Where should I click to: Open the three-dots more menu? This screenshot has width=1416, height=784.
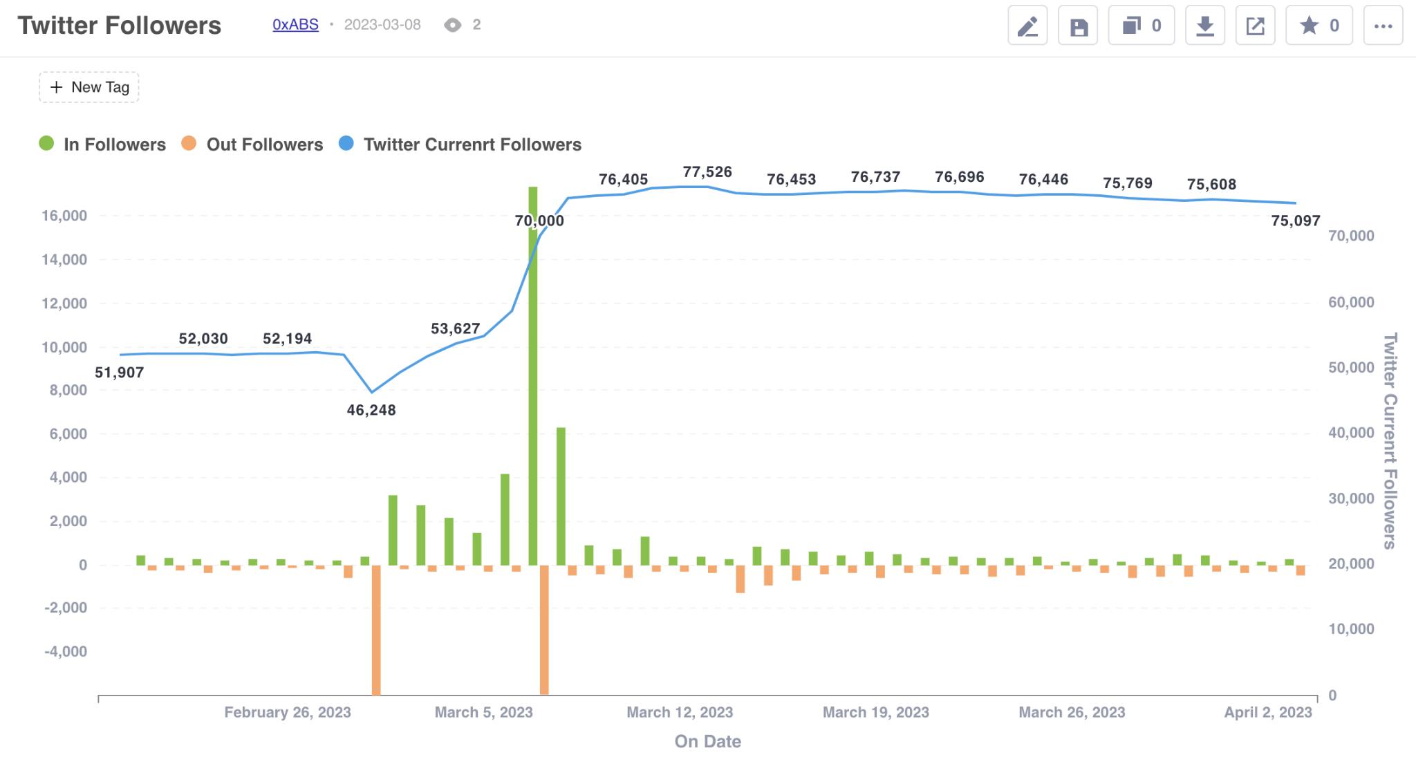click(x=1383, y=26)
